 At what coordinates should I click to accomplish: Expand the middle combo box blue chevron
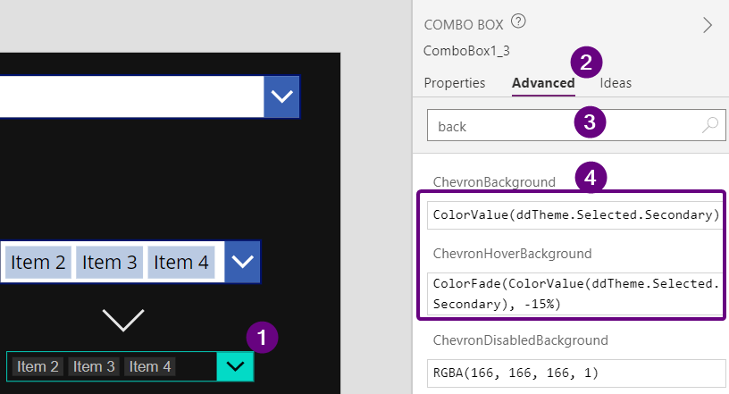(x=242, y=262)
